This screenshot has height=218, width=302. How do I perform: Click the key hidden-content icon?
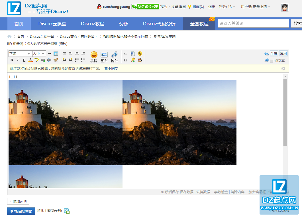(133, 60)
